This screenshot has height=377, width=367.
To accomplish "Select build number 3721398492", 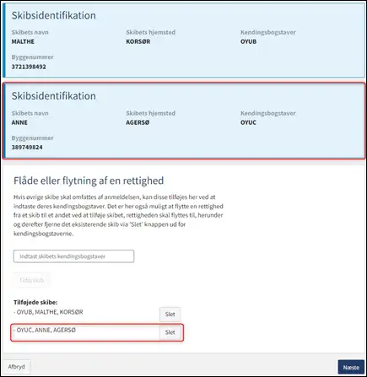I will point(29,67).
